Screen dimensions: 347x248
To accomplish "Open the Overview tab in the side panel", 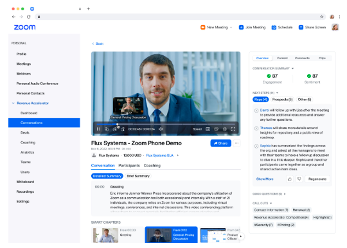I will coord(262,58).
